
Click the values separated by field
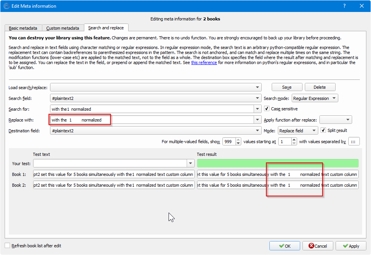pos(354,141)
